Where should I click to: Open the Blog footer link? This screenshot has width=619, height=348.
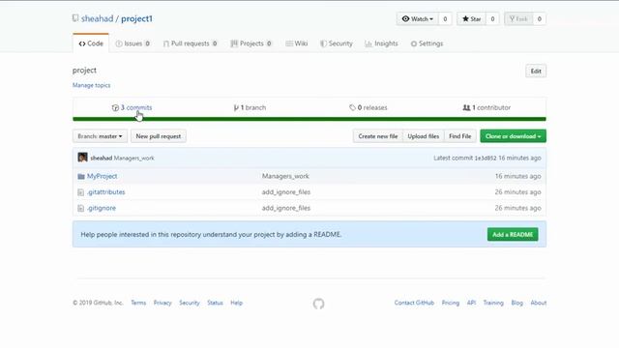tap(517, 303)
